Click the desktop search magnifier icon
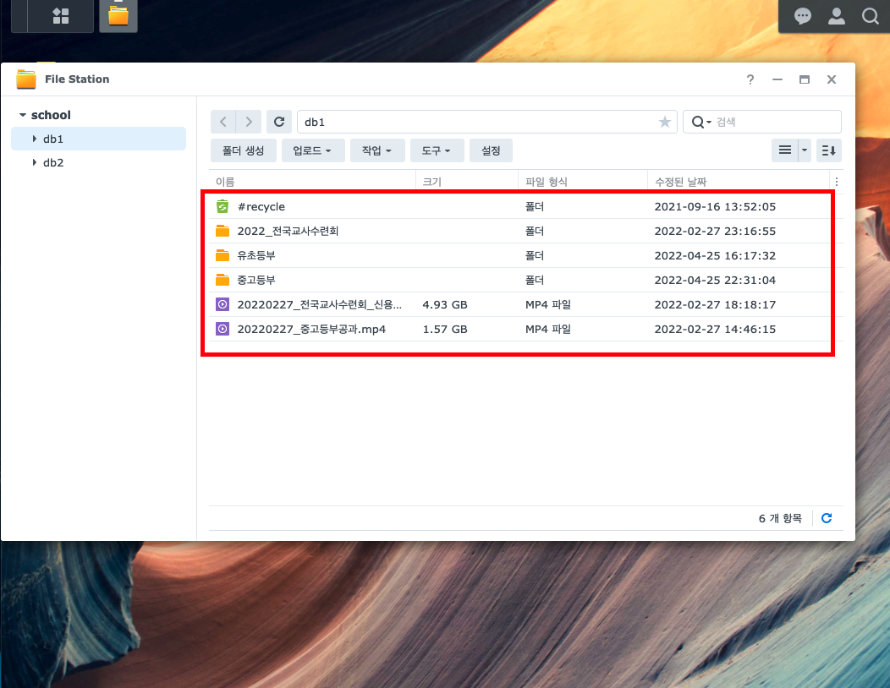 tap(870, 16)
